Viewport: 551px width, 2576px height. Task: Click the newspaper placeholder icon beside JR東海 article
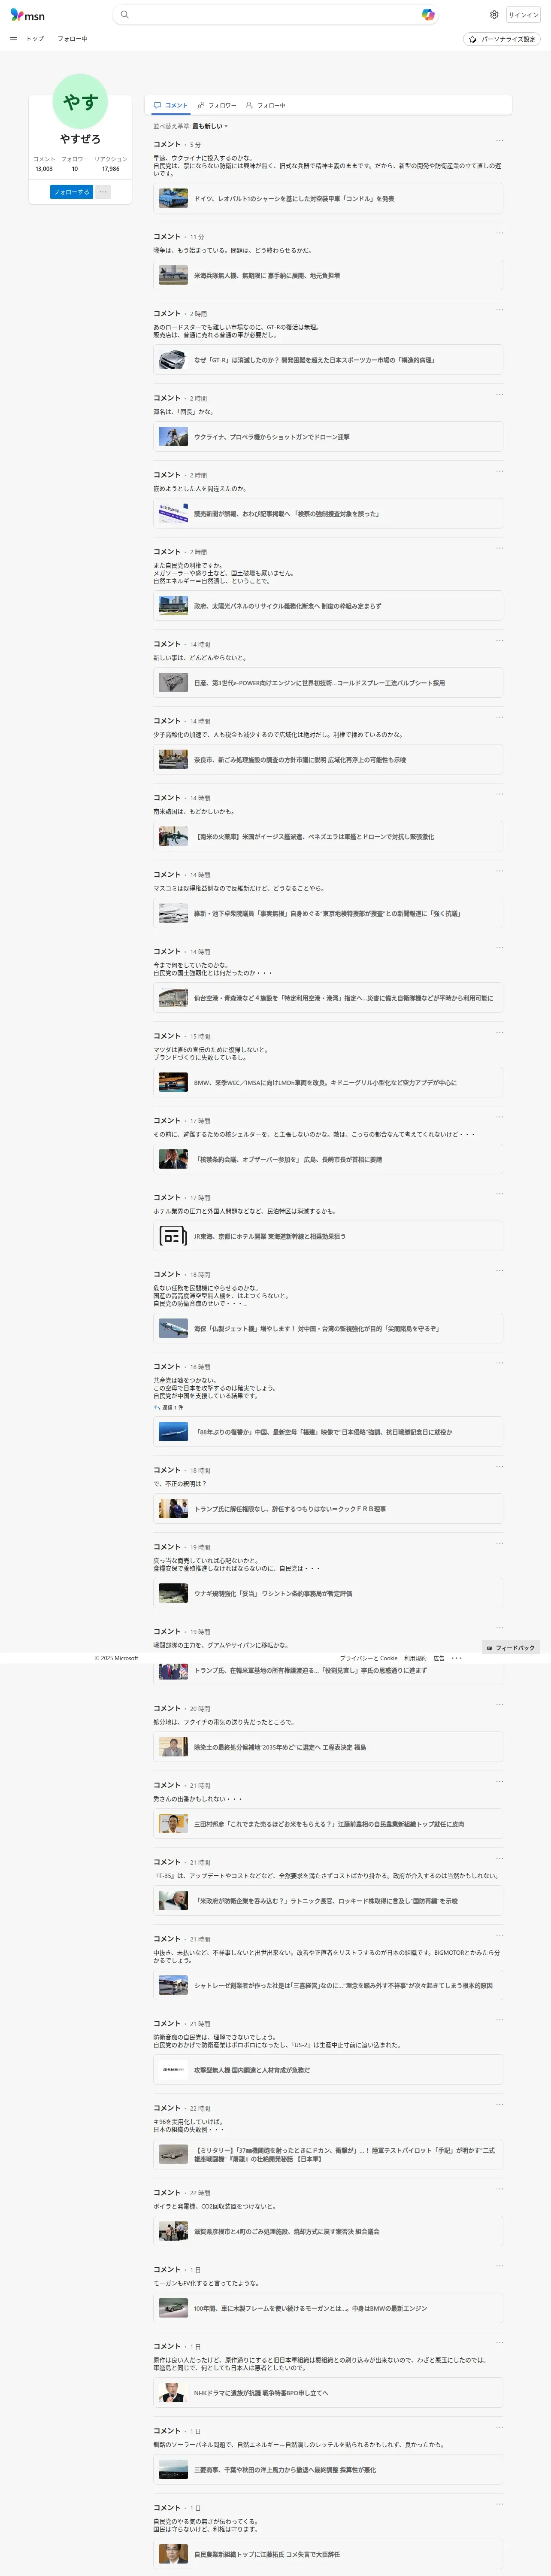173,1237
